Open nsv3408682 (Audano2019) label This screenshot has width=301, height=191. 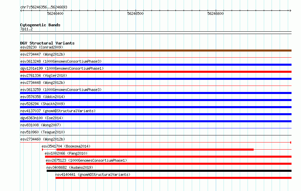pos(70,167)
